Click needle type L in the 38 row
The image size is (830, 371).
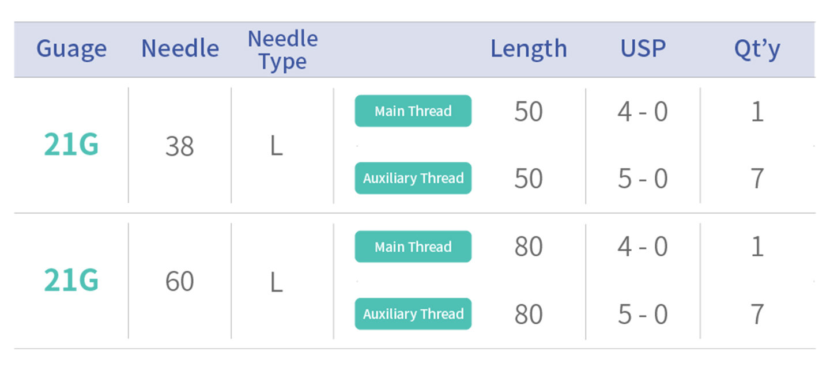tap(277, 146)
